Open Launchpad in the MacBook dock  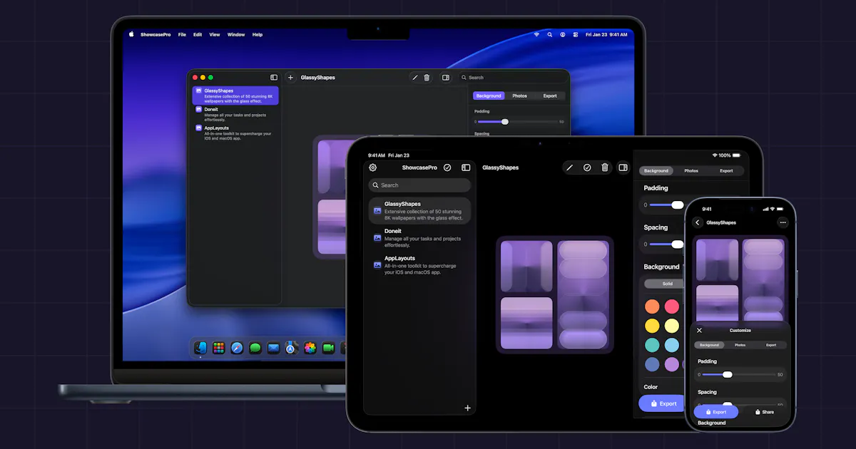(x=219, y=348)
